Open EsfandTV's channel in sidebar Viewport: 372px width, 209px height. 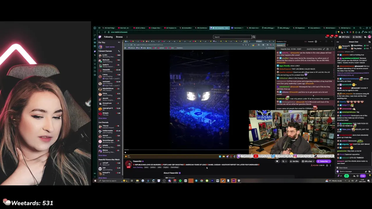(x=110, y=173)
